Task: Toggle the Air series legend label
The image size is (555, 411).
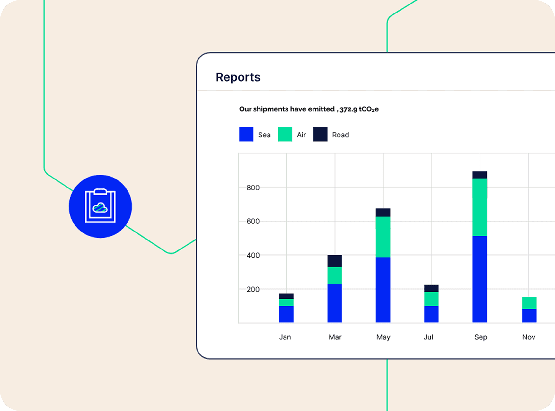Action: pos(301,135)
